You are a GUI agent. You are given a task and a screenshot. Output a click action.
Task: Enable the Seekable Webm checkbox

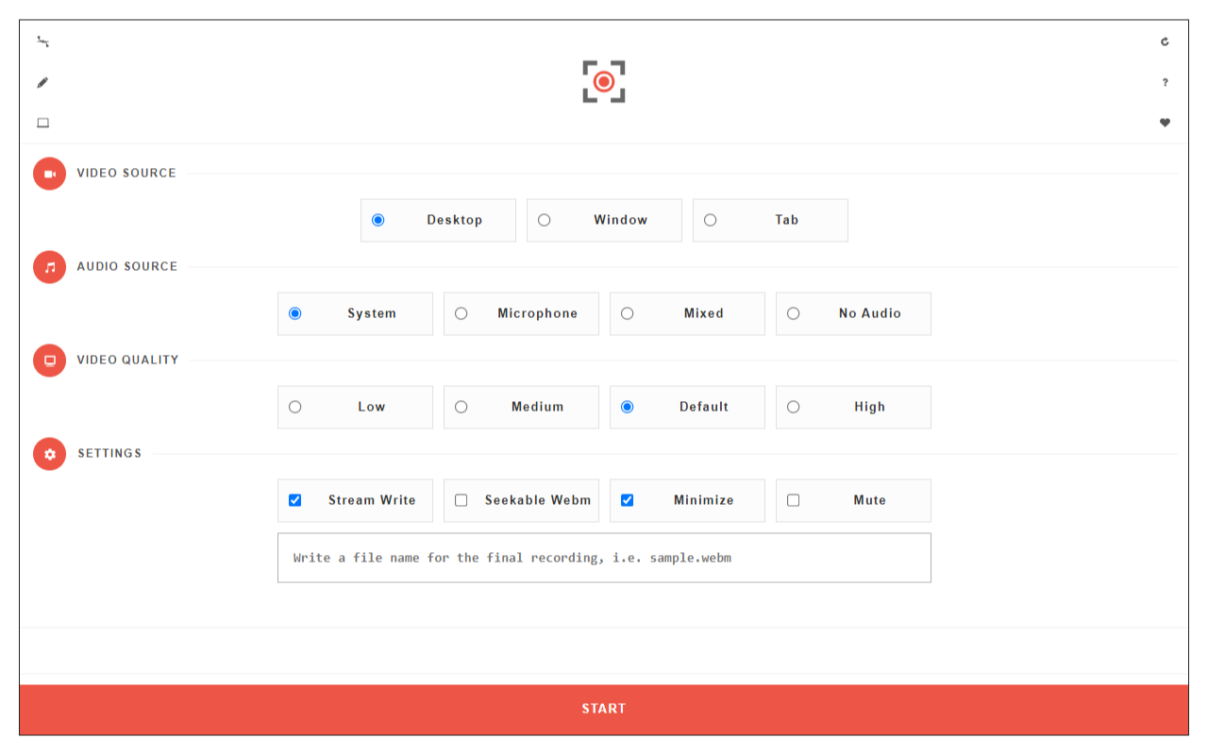tap(461, 500)
